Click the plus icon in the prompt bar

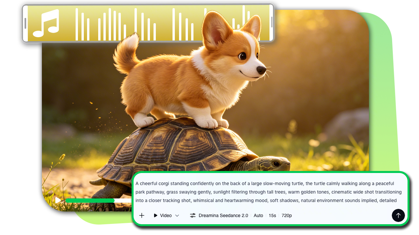click(142, 215)
